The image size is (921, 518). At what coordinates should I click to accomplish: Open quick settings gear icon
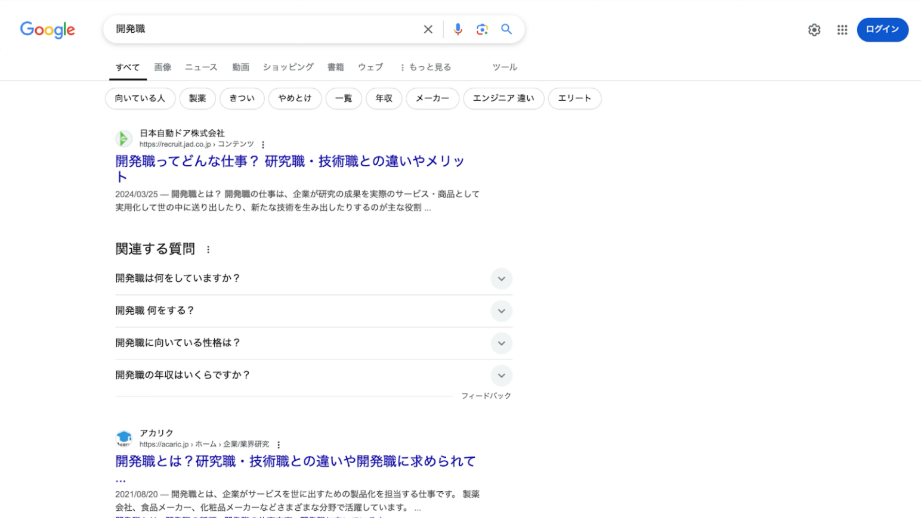click(814, 30)
